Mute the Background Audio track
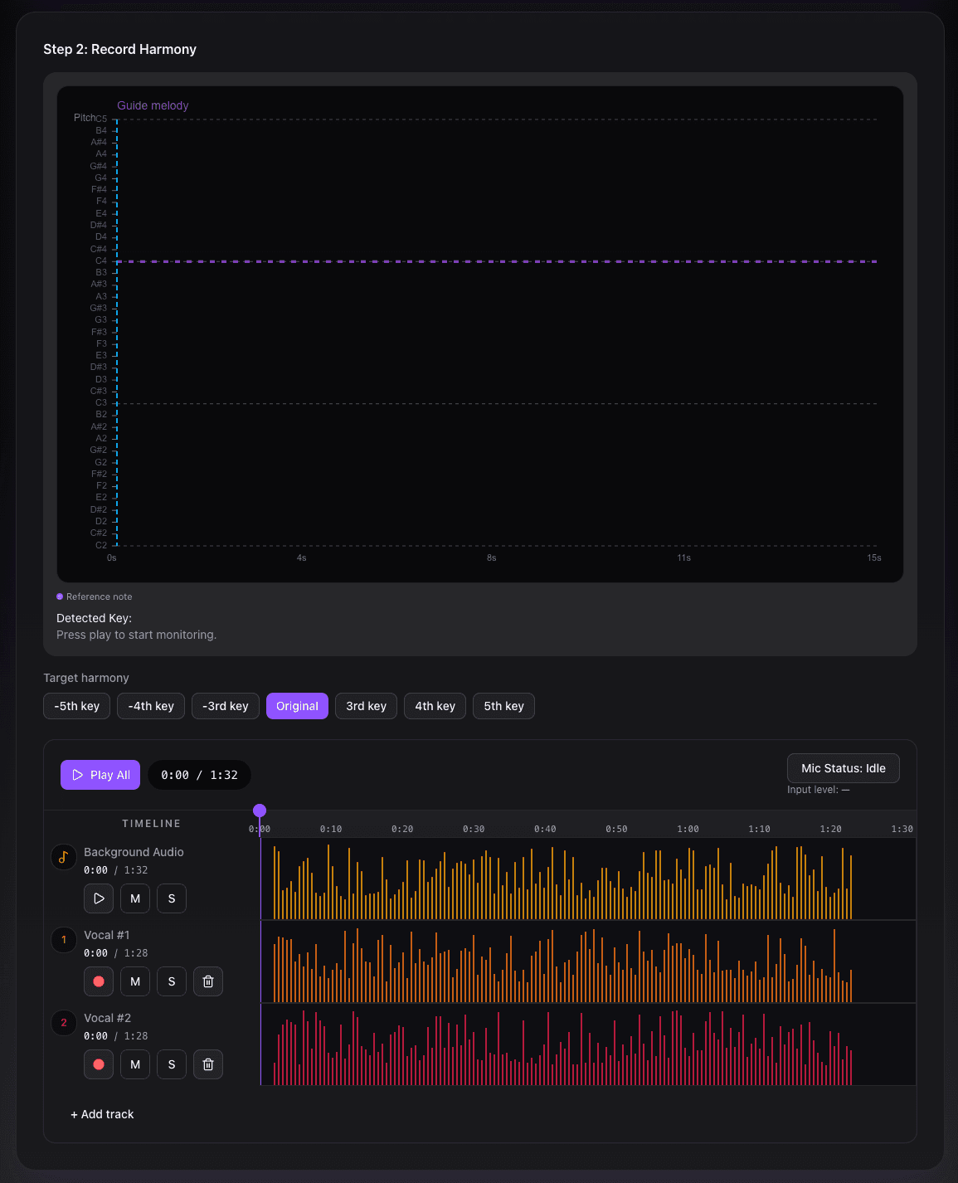 pos(134,898)
